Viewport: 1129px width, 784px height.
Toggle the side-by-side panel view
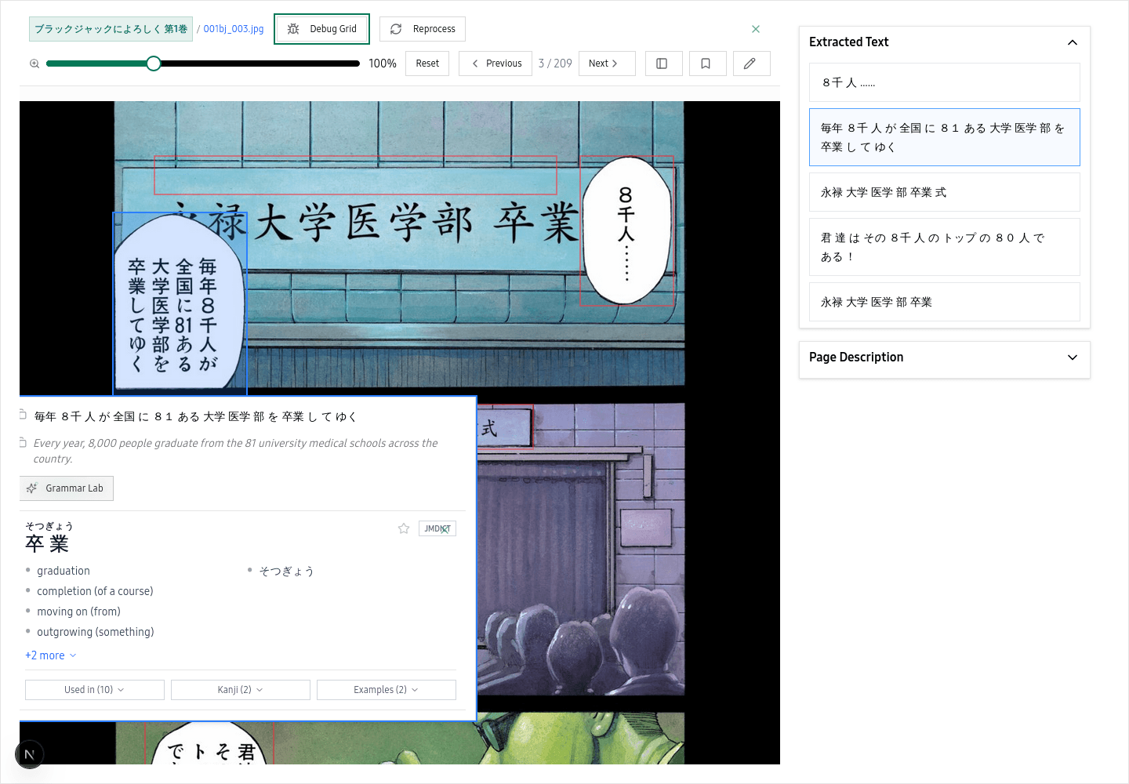pos(663,63)
